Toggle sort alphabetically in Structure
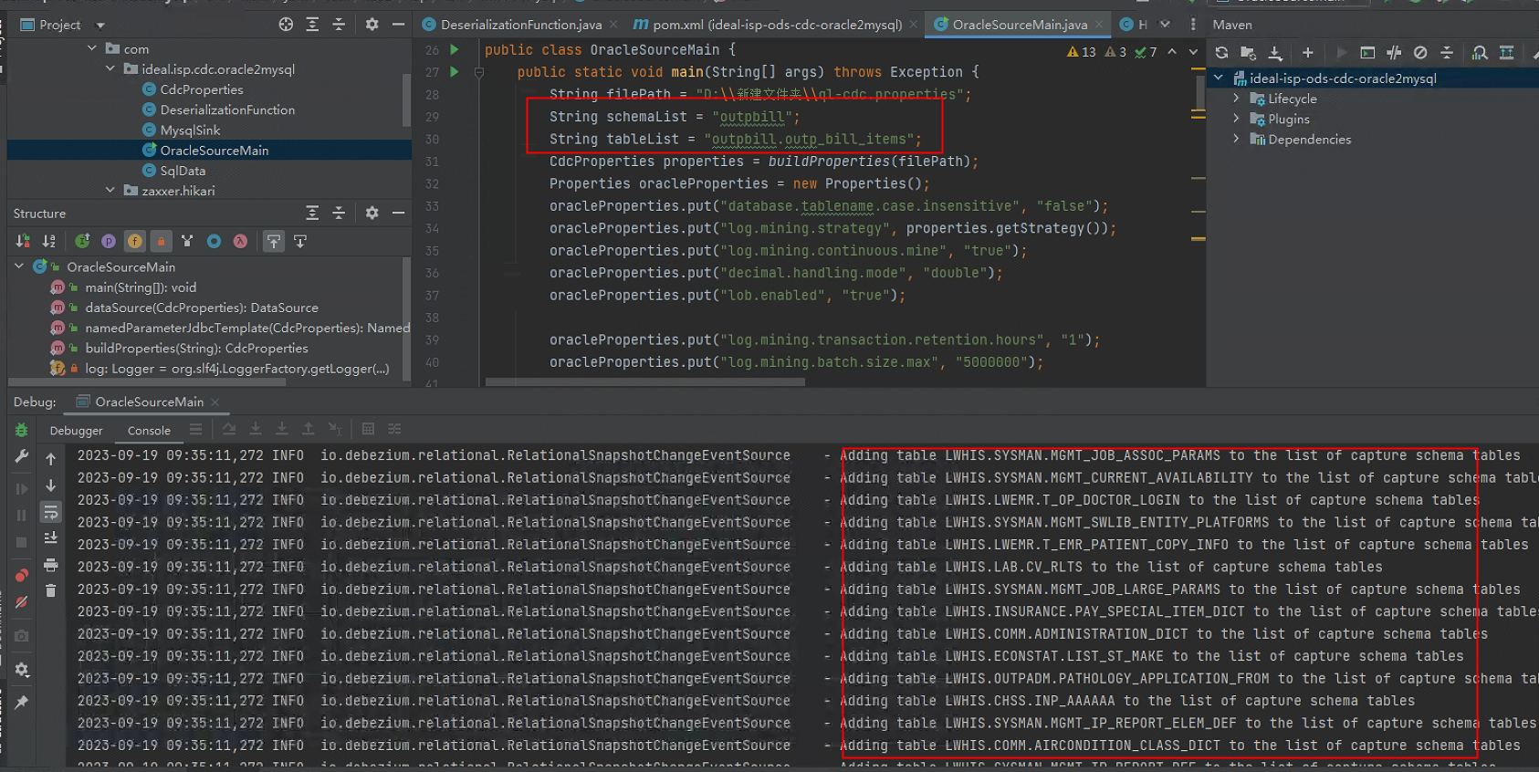Image resolution: width=1539 pixels, height=772 pixels. (x=49, y=241)
